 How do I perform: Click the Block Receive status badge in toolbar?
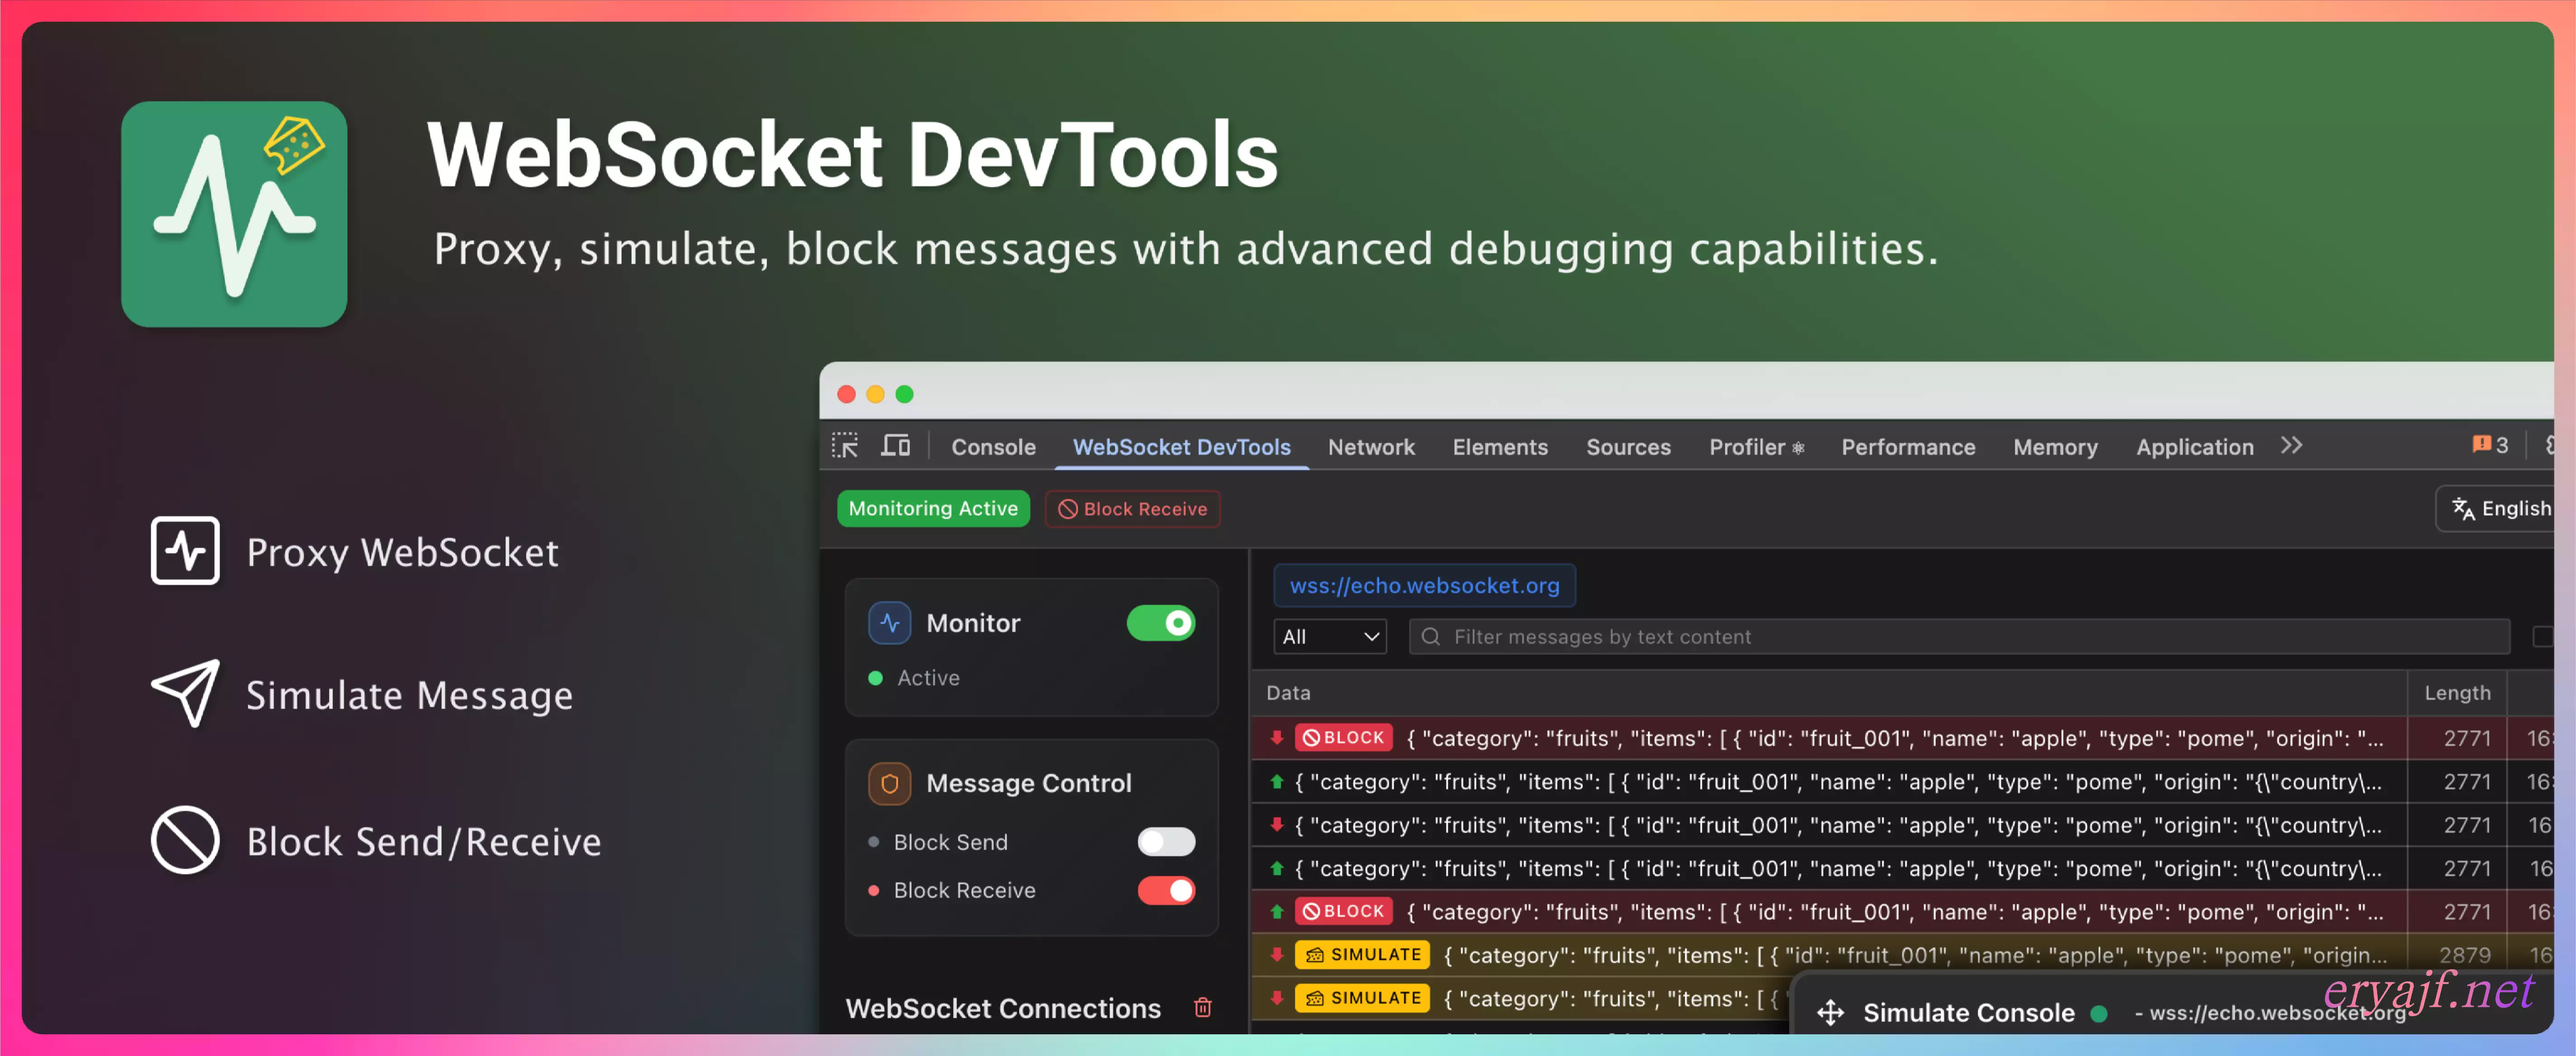[x=1132, y=509]
